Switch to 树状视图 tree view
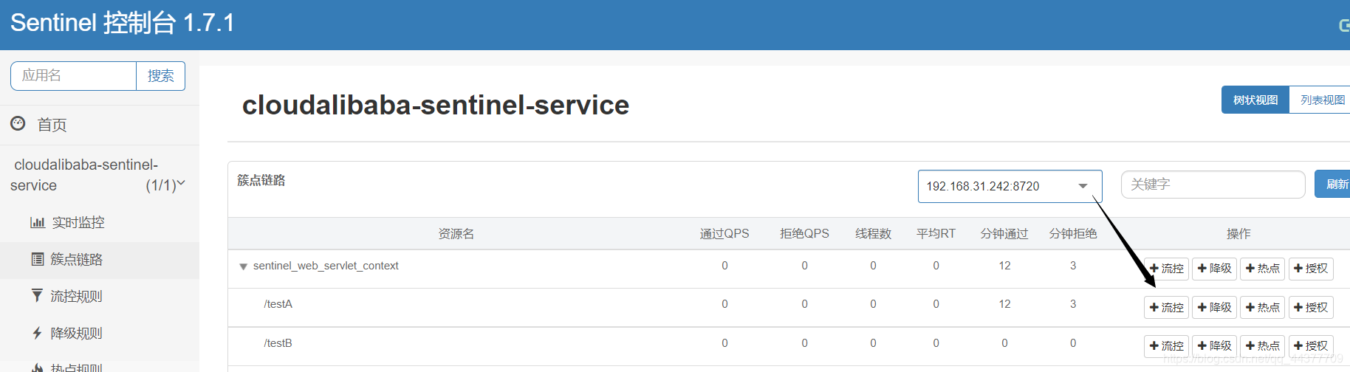 coord(1255,100)
